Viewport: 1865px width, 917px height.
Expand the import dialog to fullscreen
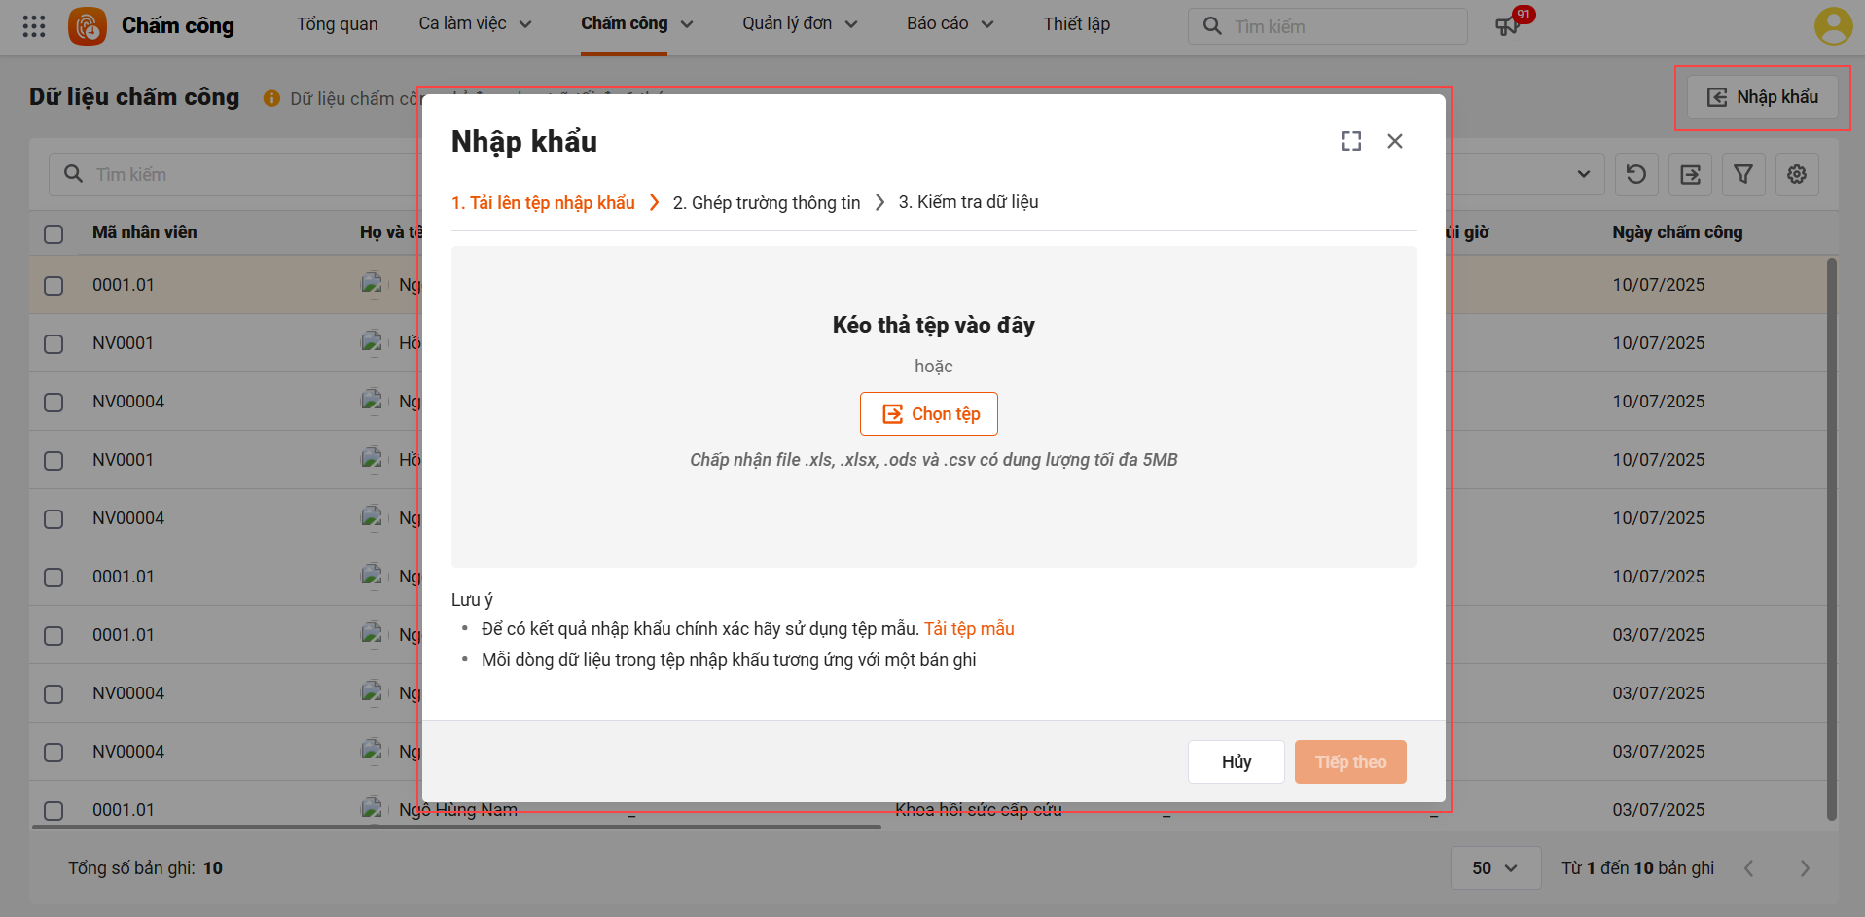point(1350,141)
